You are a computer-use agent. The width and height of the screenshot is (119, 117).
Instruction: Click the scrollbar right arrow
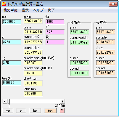click(x=62, y=101)
